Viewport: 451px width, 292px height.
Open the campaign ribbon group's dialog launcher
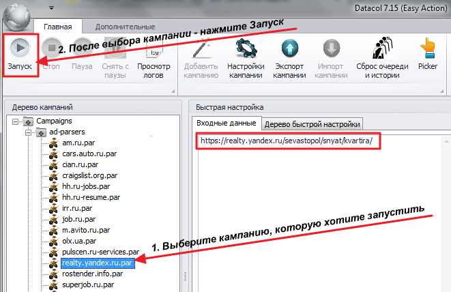coord(442,91)
